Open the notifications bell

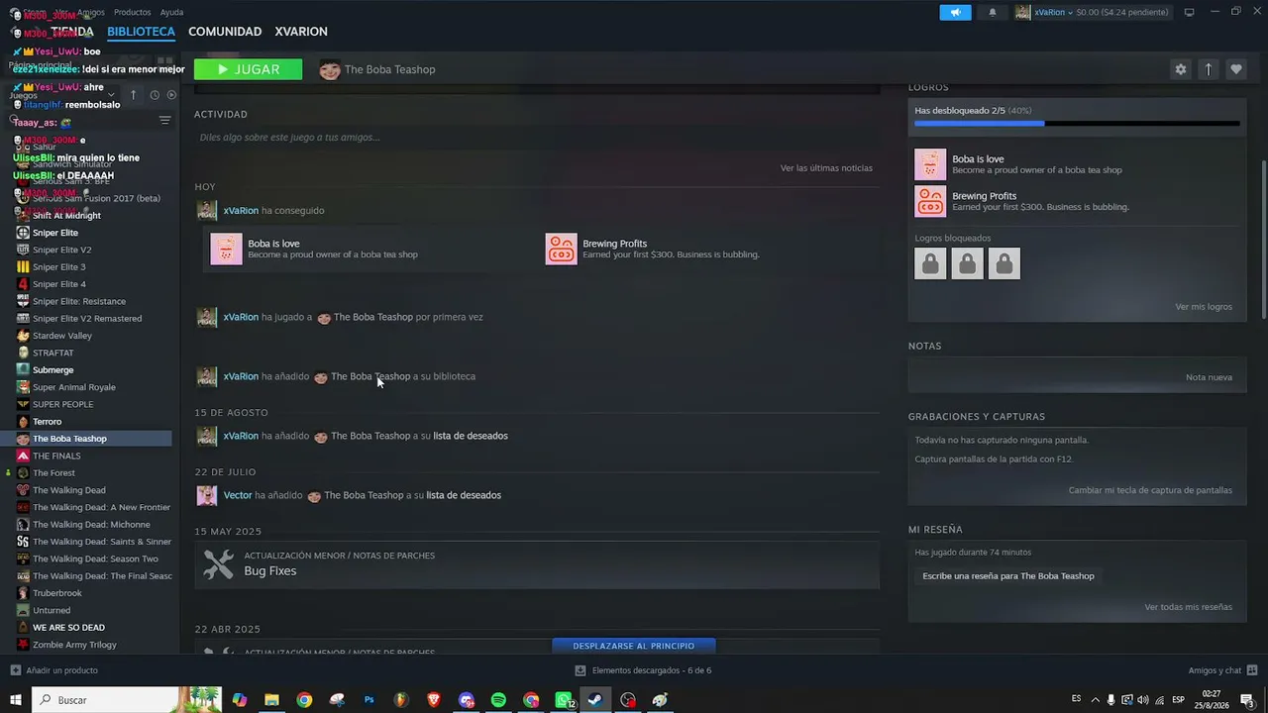993,12
